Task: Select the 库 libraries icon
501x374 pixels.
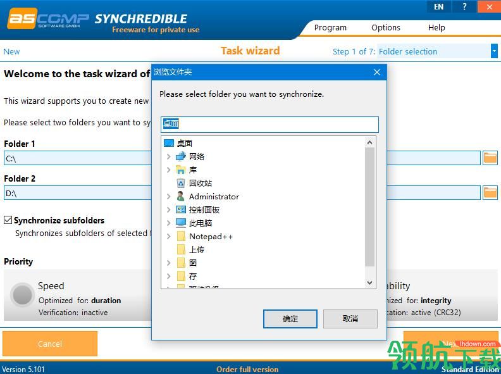Action: point(180,170)
